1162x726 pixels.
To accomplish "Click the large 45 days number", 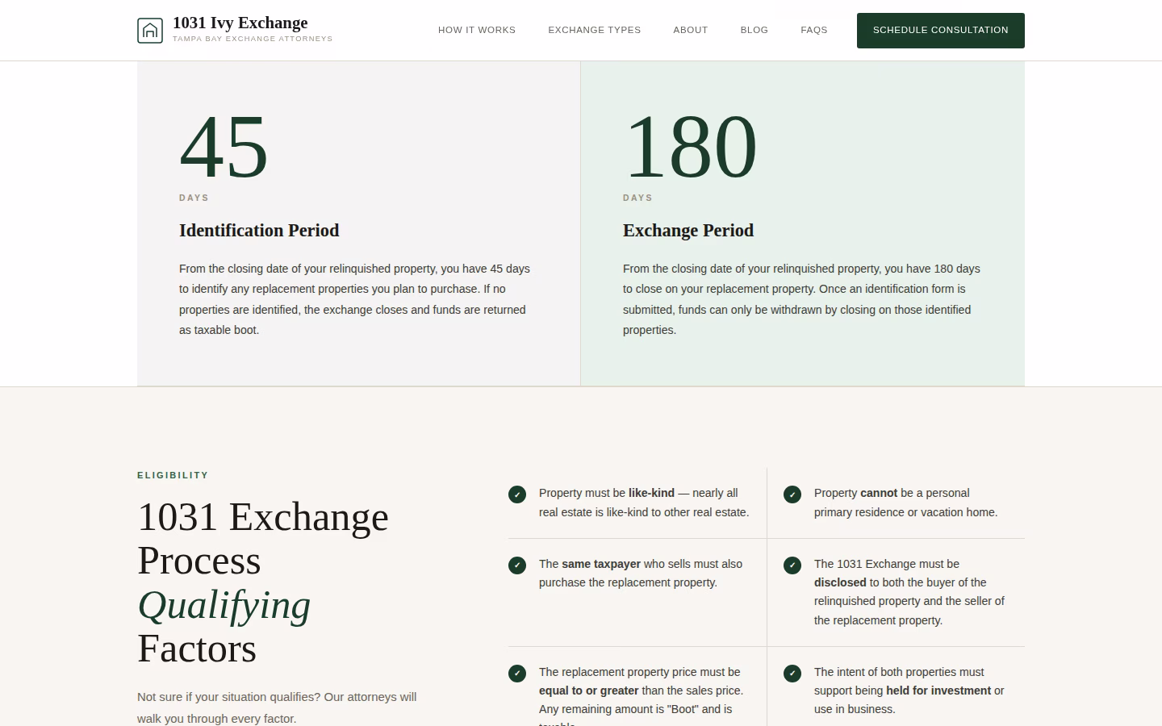I will pos(224,147).
